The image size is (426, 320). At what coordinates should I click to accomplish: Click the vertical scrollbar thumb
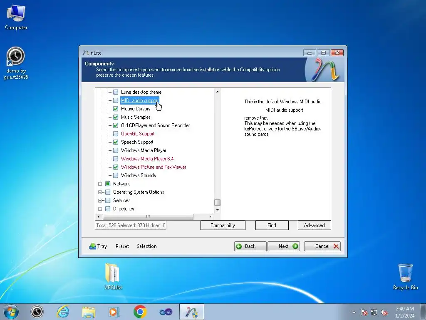[x=217, y=202]
